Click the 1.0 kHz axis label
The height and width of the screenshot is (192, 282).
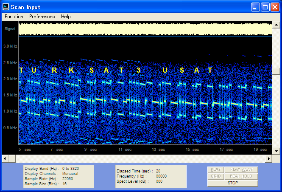(x=10, y=111)
